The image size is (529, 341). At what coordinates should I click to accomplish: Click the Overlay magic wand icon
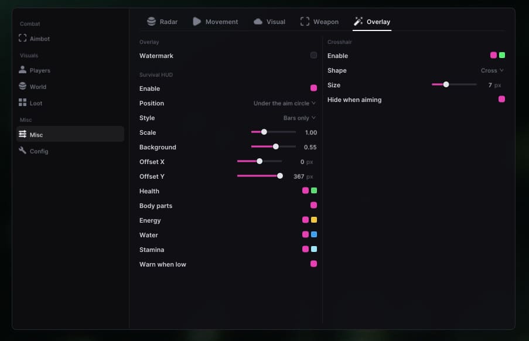(359, 21)
